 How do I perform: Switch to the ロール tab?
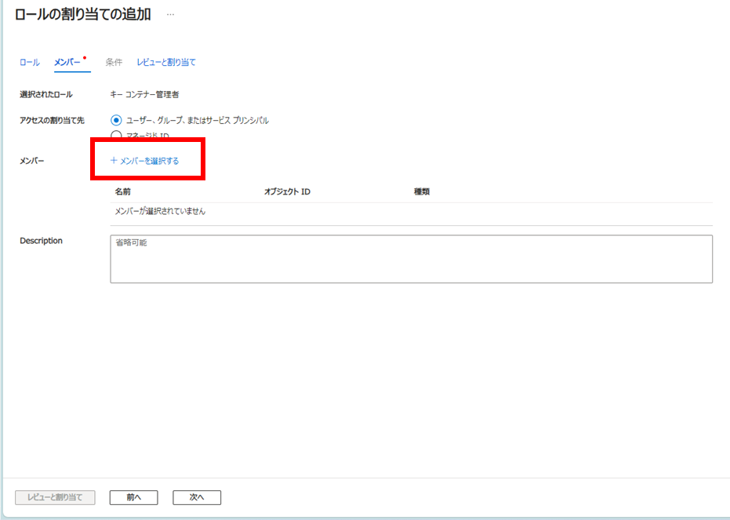click(28, 62)
